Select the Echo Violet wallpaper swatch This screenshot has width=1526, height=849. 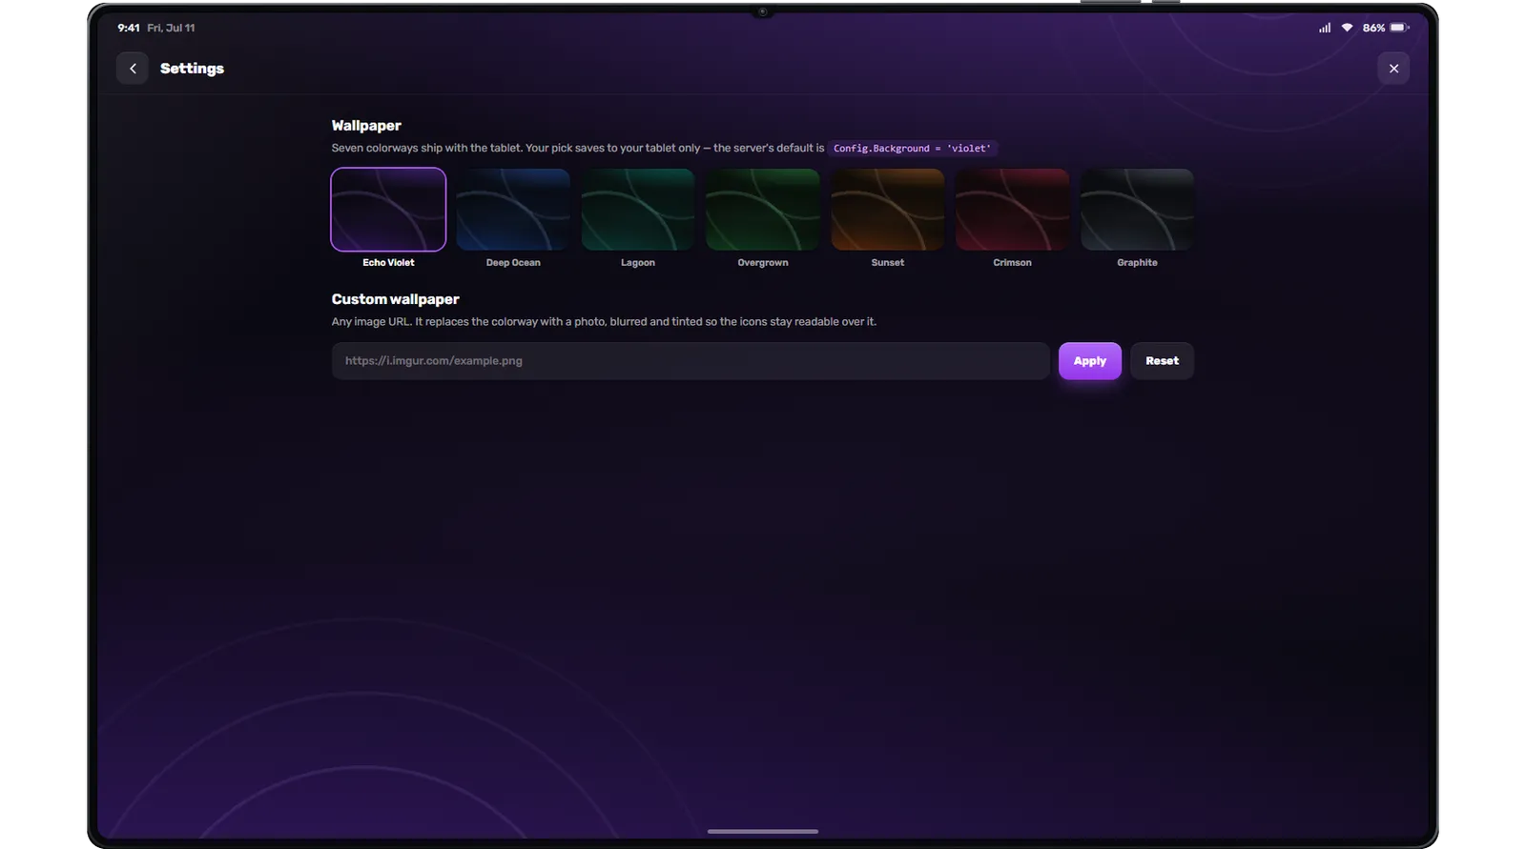[x=388, y=210]
